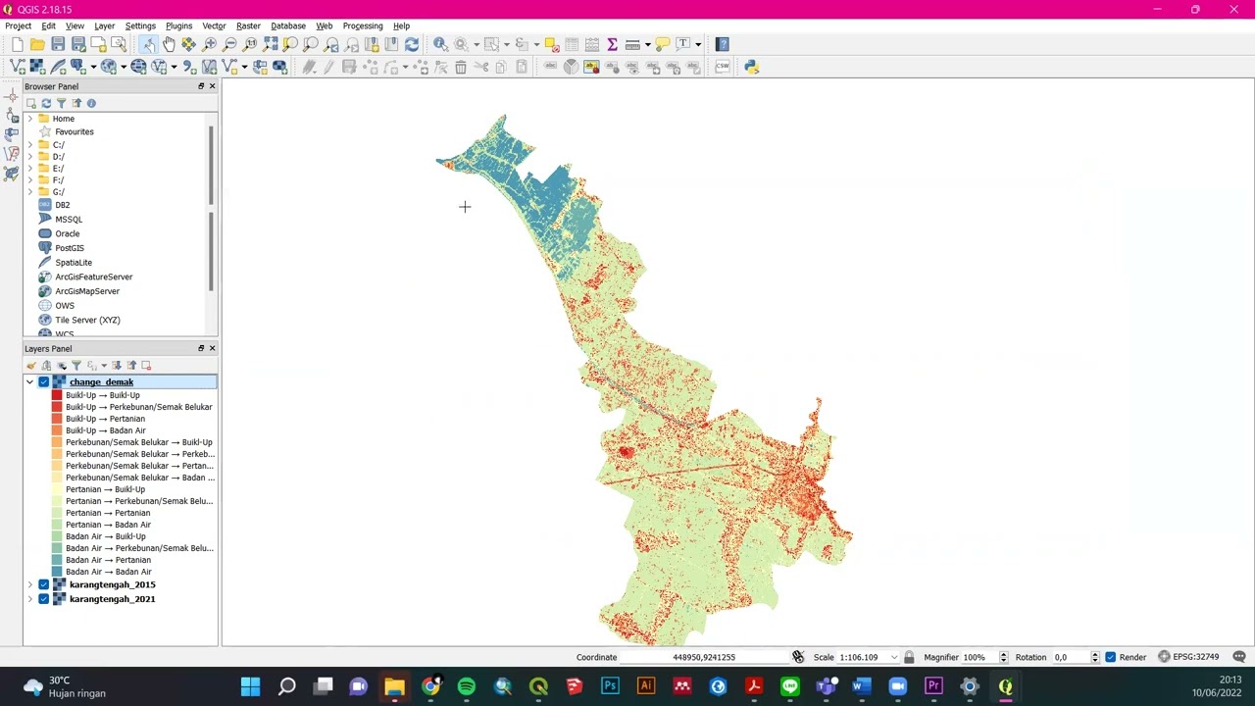Click the Refresh map icon

pos(412,44)
